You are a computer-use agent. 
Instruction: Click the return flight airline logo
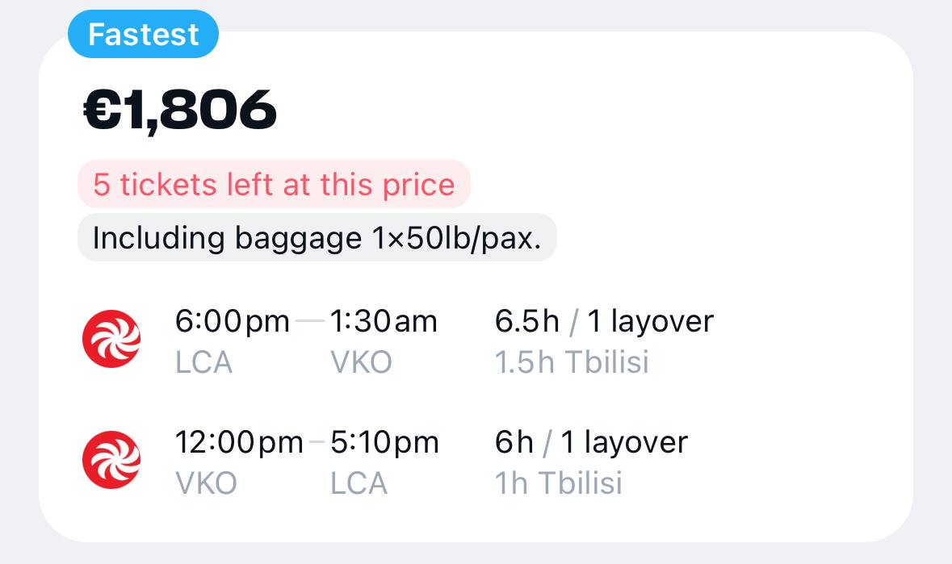pos(111,461)
